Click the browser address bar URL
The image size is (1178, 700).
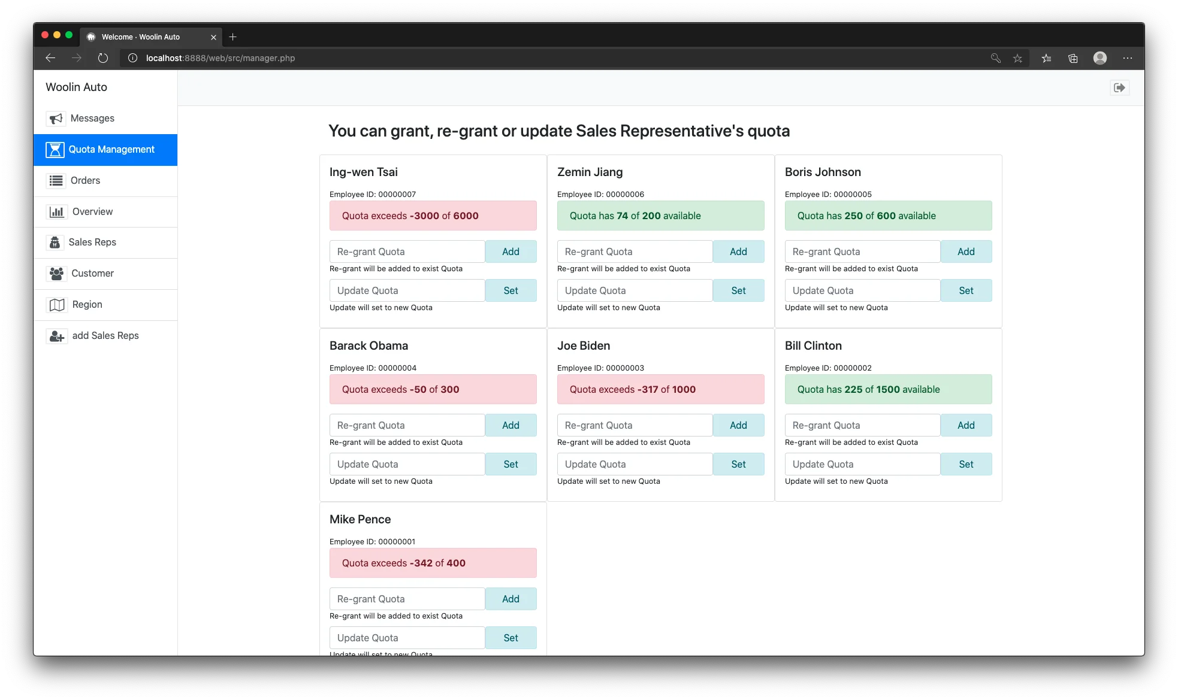point(221,58)
